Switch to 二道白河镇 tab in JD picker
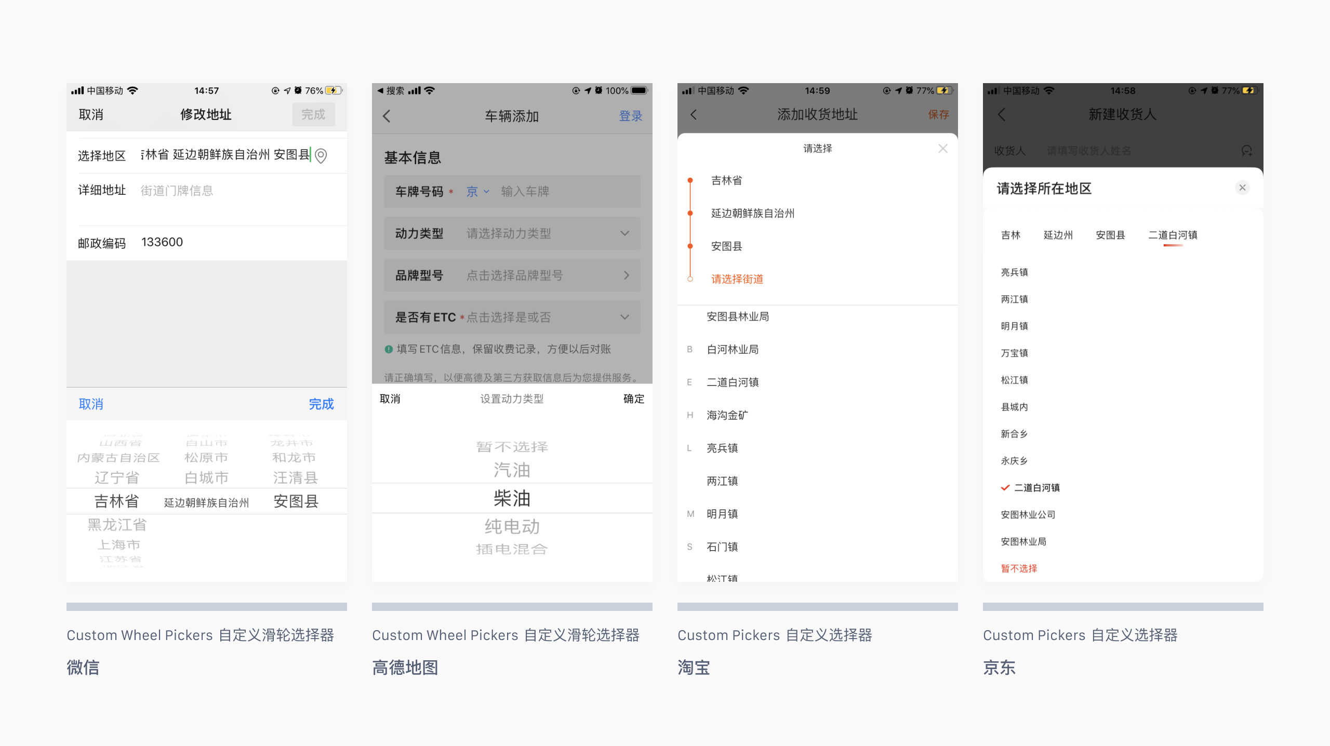 1173,235
